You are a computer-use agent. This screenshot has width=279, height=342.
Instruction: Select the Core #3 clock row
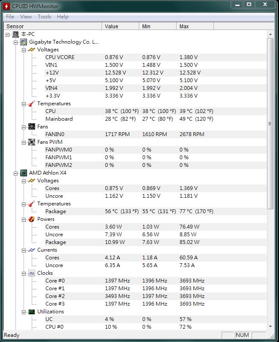tap(156, 304)
